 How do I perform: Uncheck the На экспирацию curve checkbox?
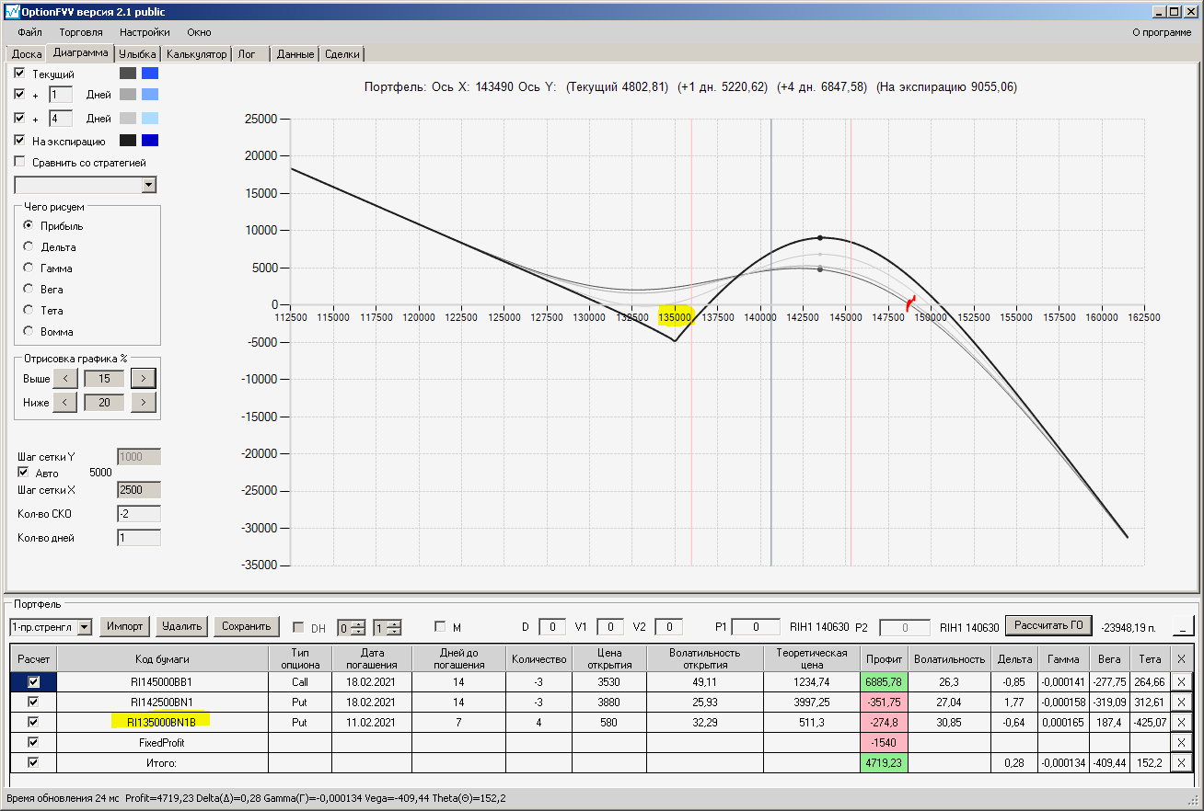click(x=20, y=141)
